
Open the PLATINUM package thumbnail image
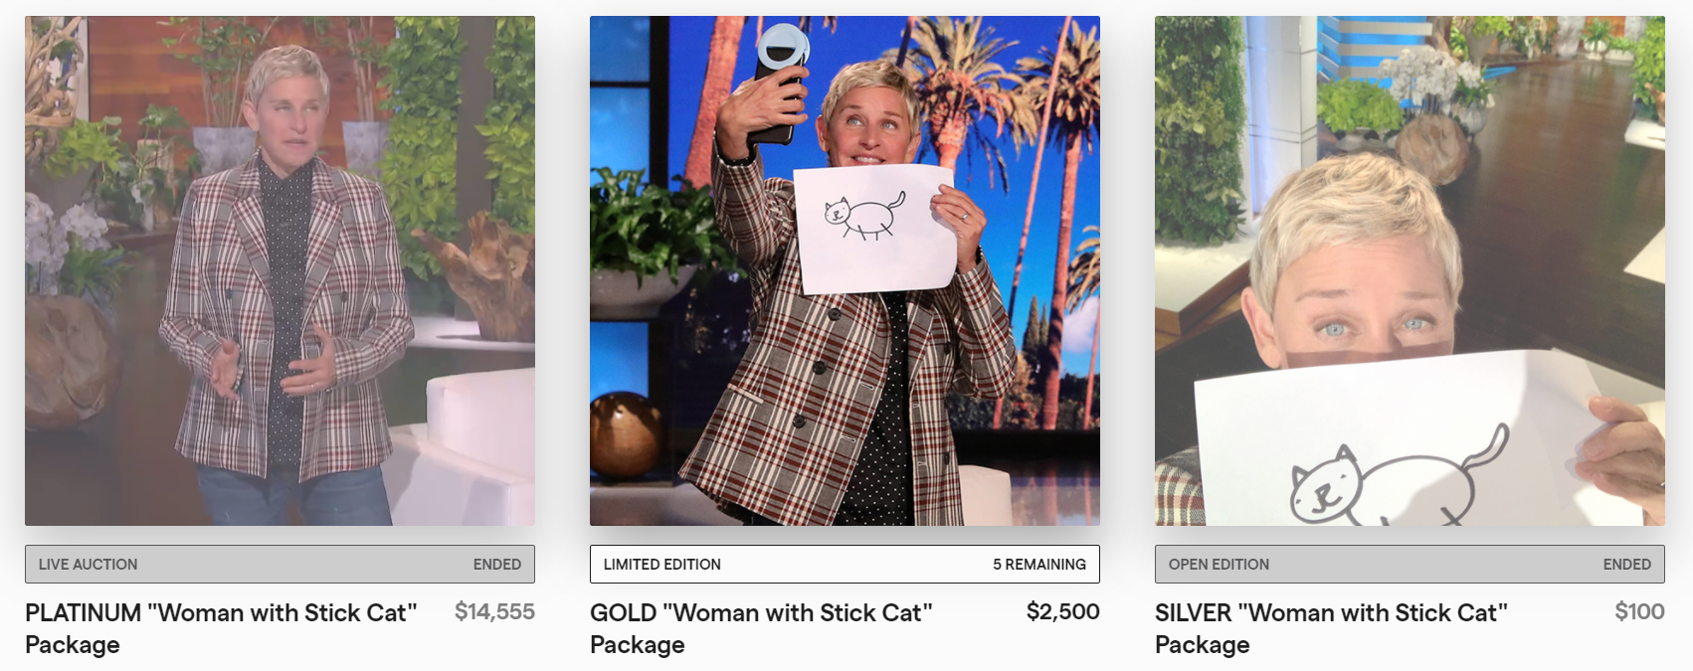click(x=280, y=270)
